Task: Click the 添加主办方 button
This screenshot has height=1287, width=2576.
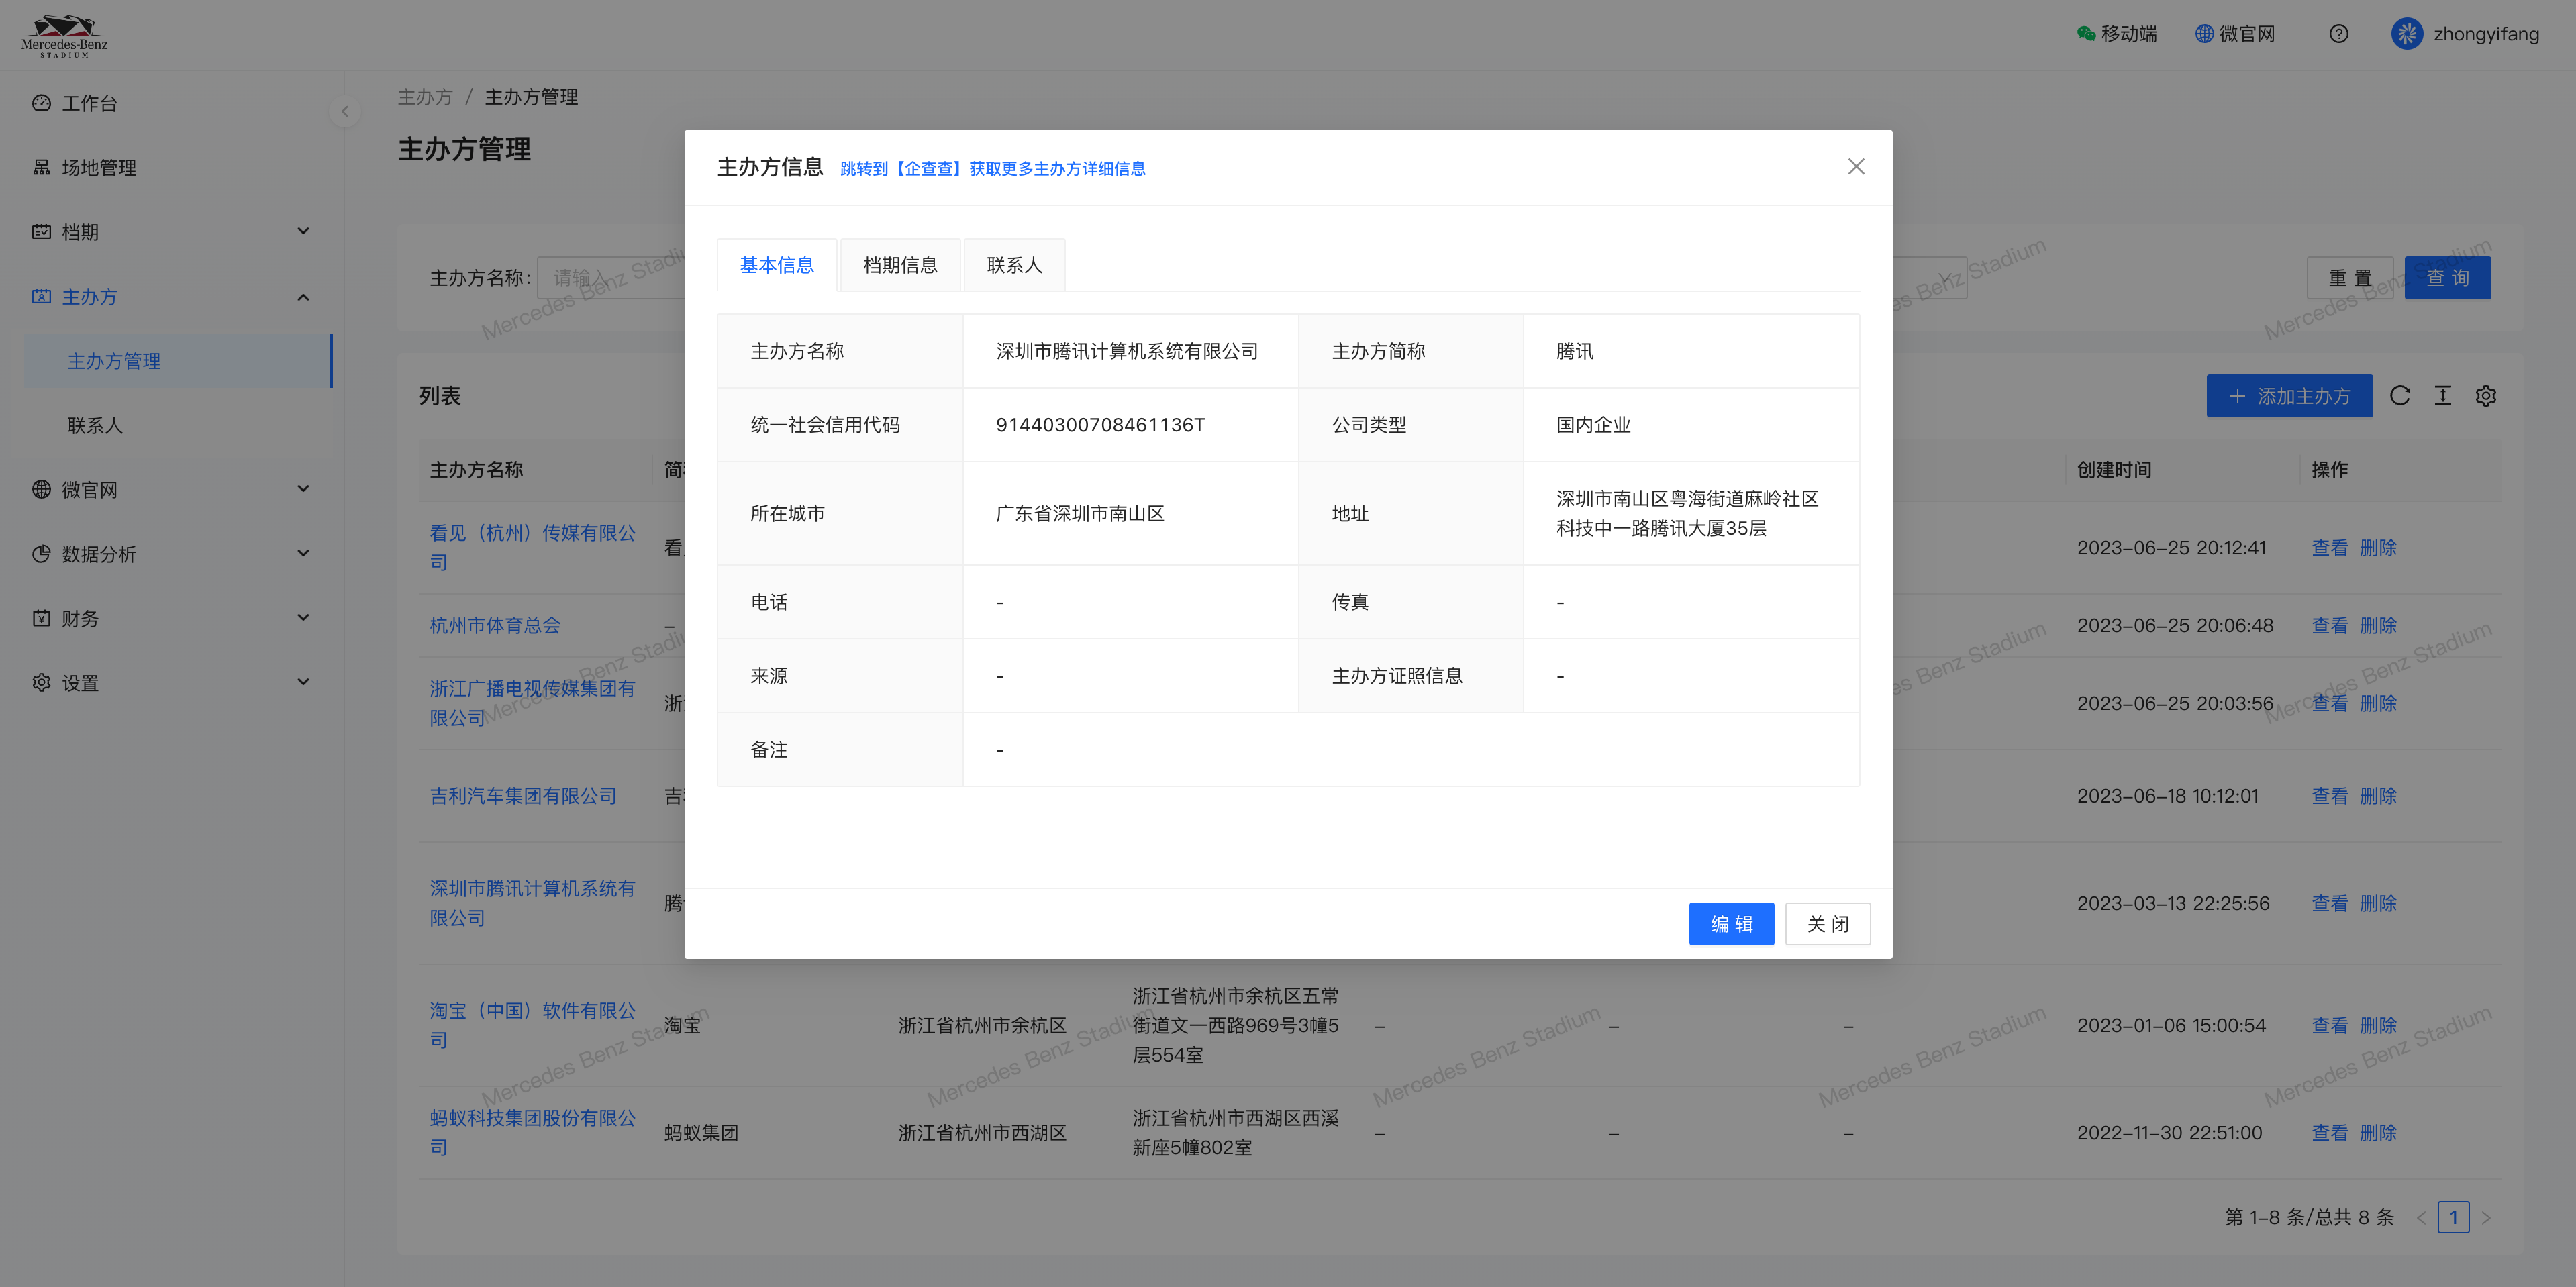Action: coord(2289,396)
